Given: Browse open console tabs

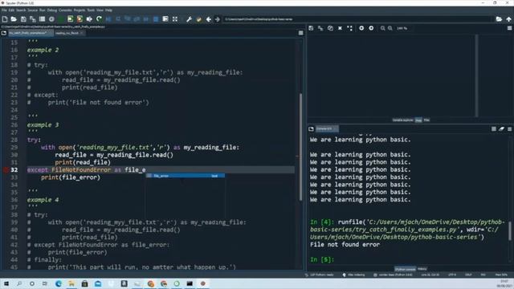Looking at the screenshot, I should click(311, 129).
